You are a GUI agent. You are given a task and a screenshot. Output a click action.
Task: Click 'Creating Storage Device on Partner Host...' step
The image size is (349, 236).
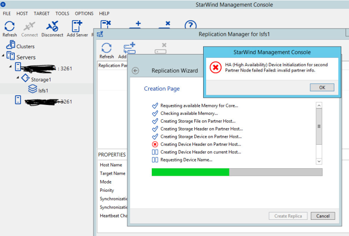pos(201,136)
